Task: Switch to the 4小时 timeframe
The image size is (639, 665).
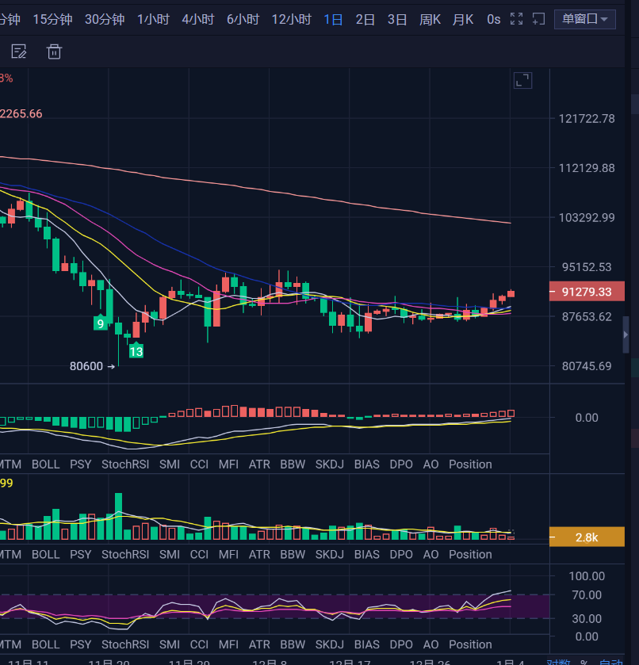Action: (x=197, y=19)
